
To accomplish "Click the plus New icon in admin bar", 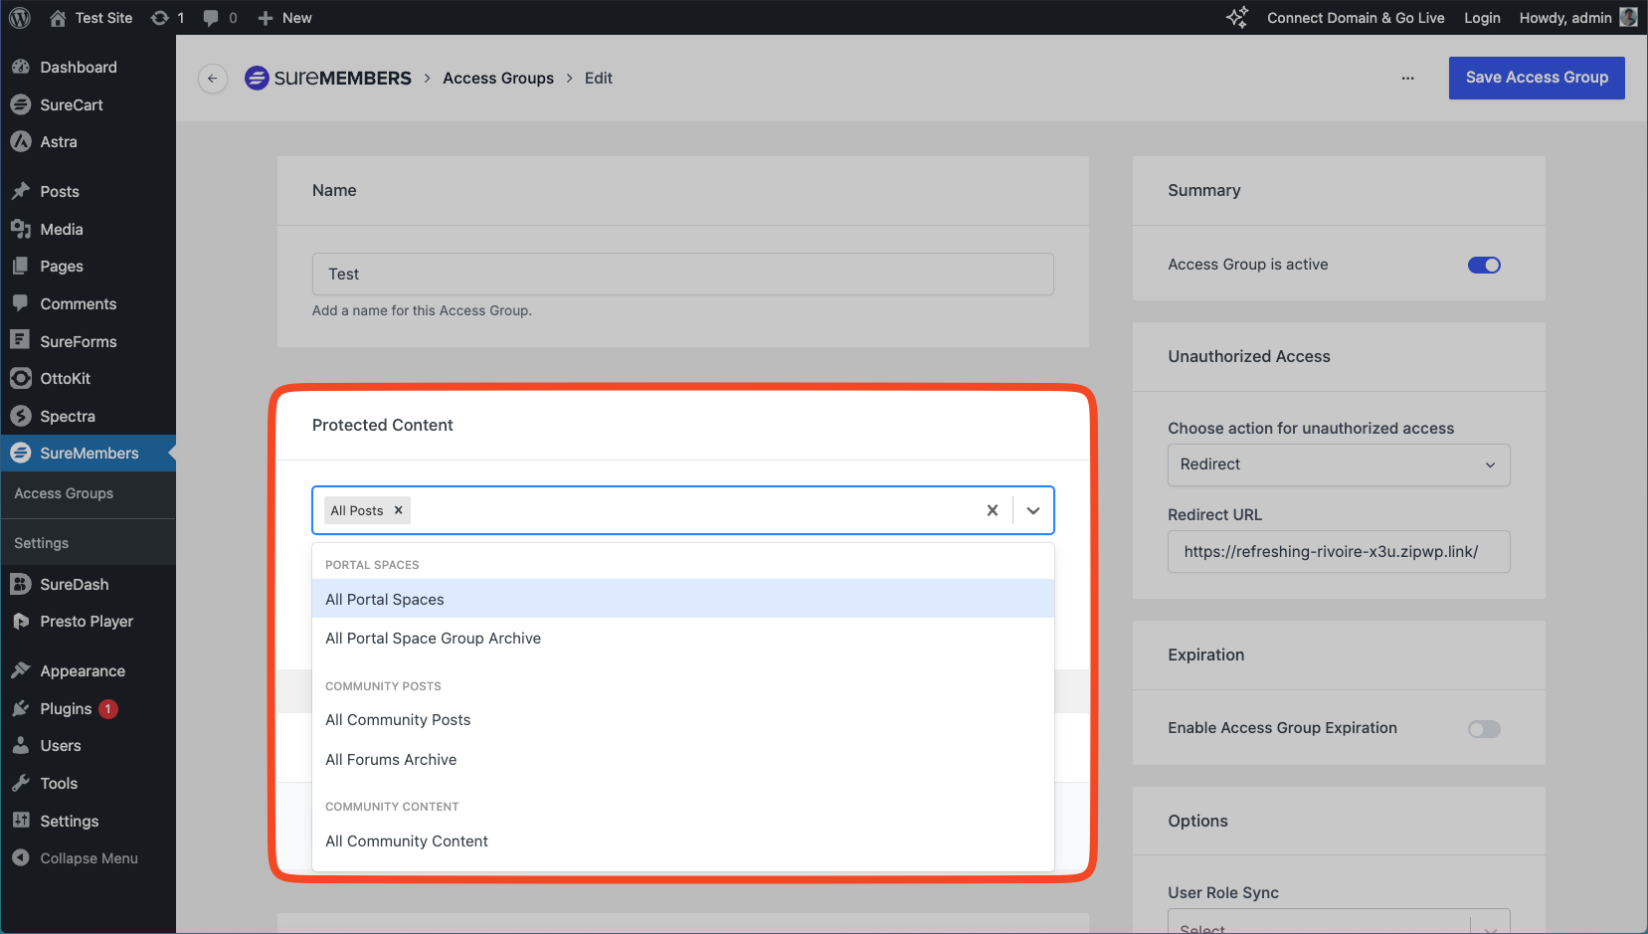I will pyautogui.click(x=266, y=18).
